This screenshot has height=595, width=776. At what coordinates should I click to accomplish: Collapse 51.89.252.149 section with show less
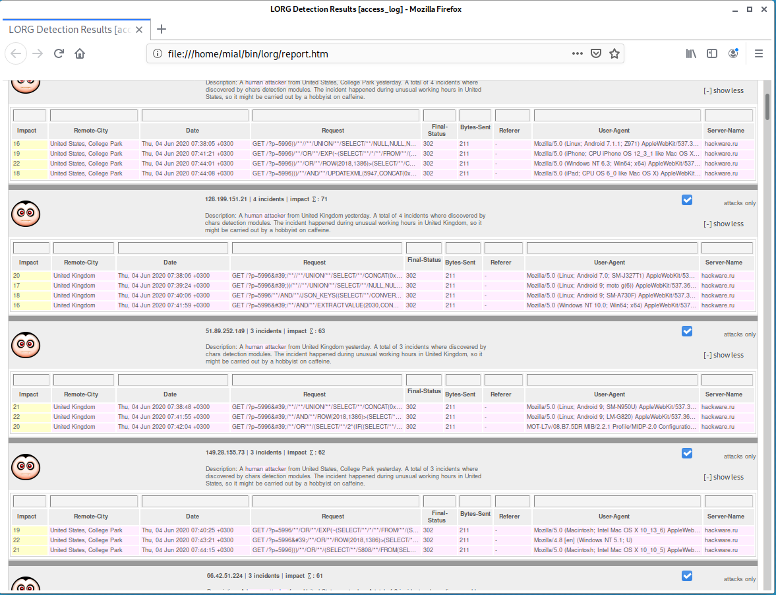pos(723,355)
